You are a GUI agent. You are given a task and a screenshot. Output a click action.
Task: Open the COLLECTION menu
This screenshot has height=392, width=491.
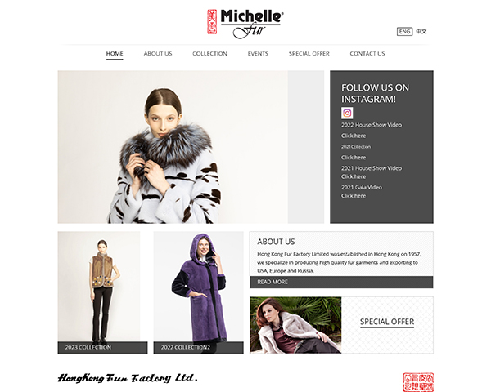[x=209, y=54]
